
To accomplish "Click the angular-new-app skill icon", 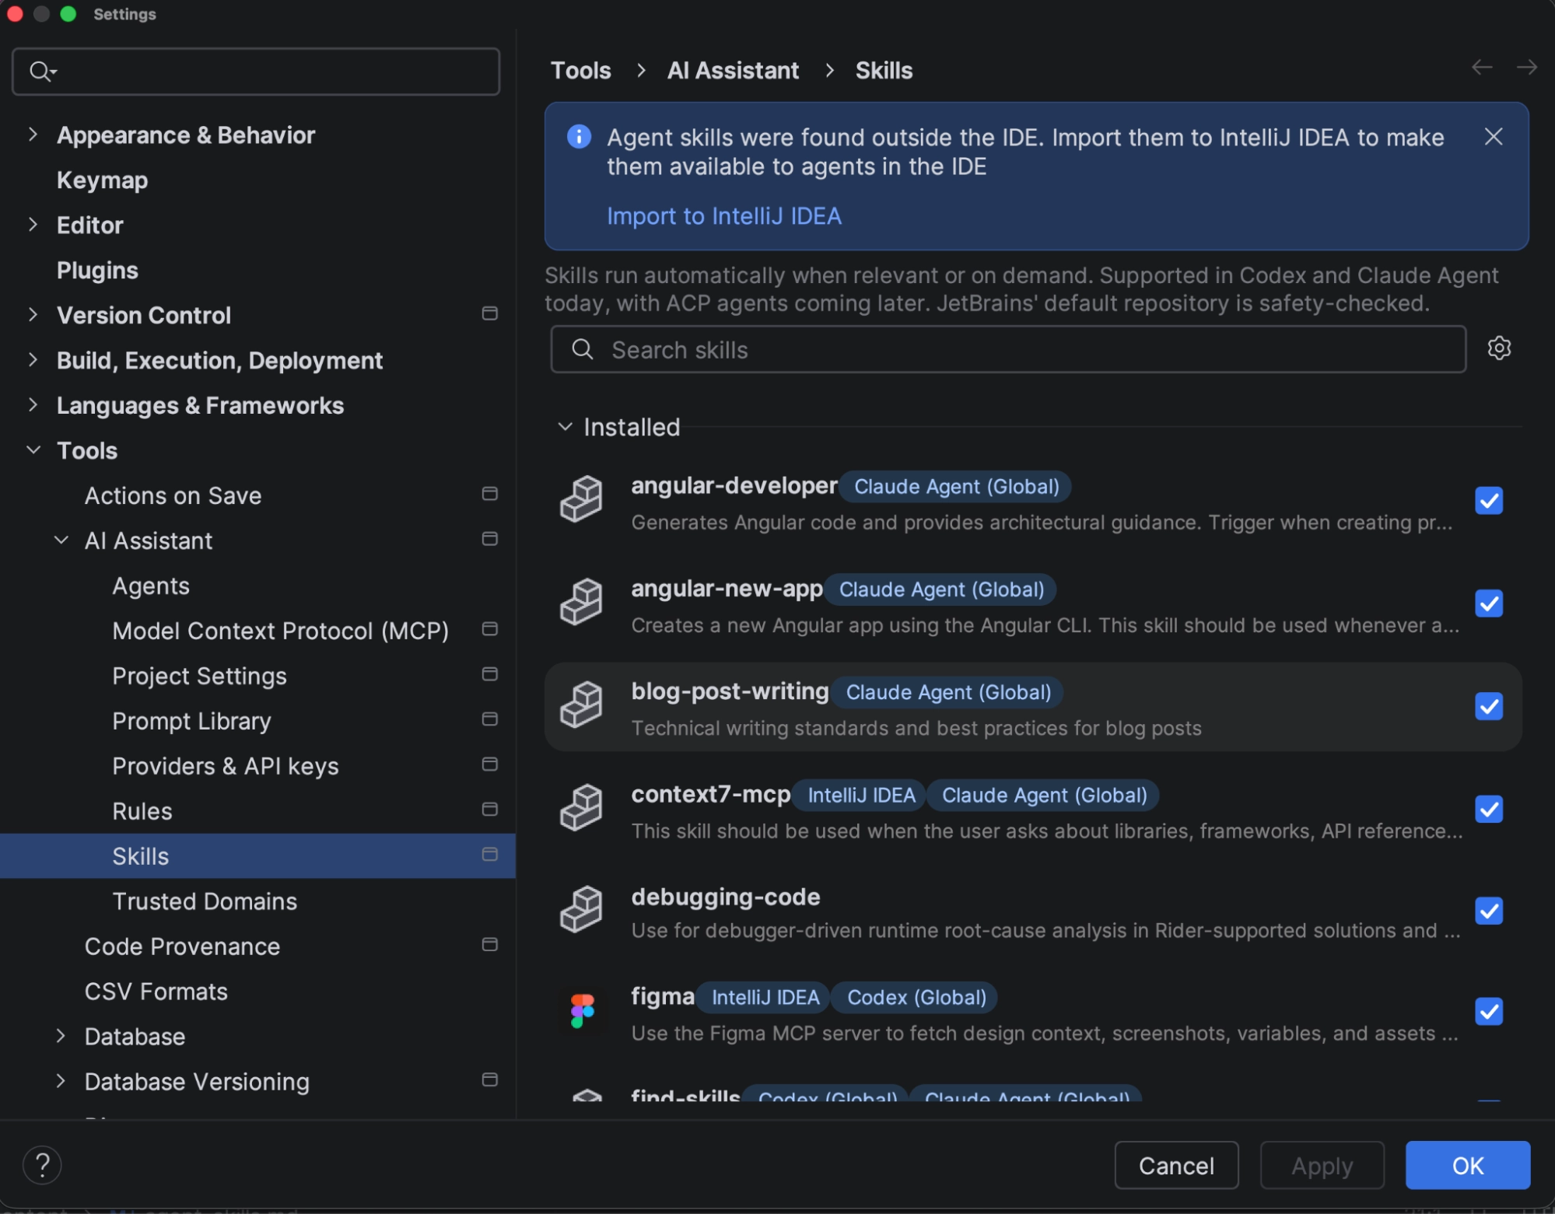I will click(x=581, y=602).
